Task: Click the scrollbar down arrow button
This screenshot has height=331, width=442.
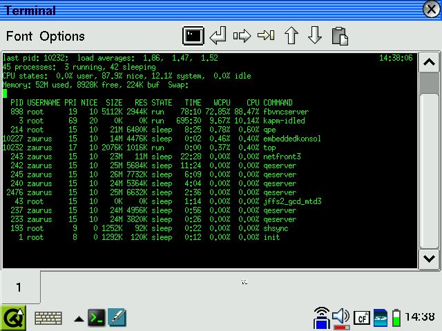Action: 429,259
